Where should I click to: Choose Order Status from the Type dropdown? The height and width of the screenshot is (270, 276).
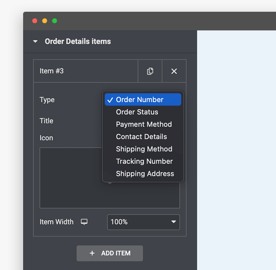pos(137,112)
